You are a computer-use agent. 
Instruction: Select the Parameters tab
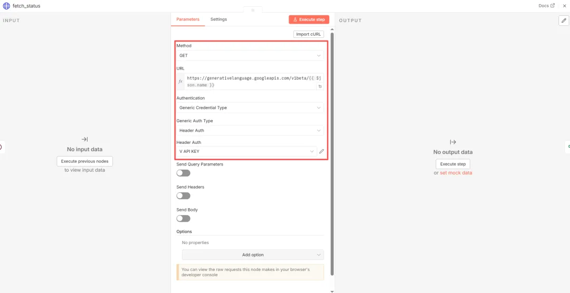188,19
